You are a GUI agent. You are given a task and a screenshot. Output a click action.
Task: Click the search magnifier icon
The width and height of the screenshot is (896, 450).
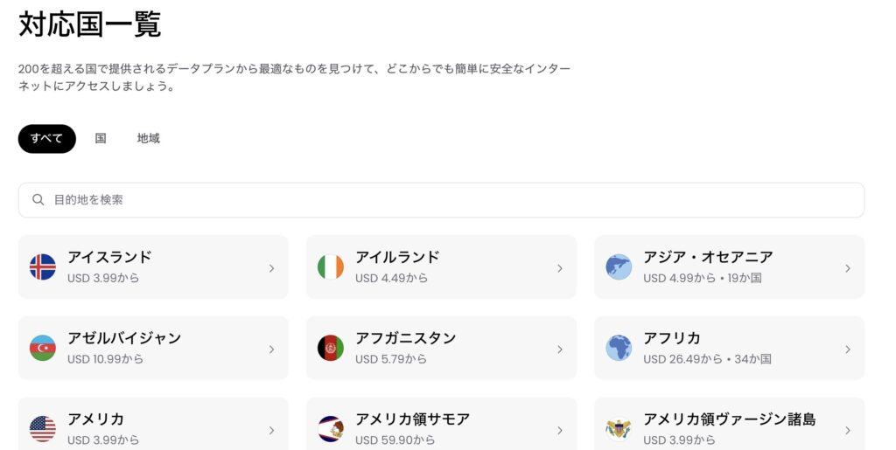pos(38,199)
